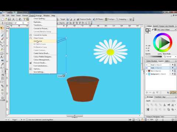Expand the Pot layer tree row
Screen dimensions: 177x132
147,71
